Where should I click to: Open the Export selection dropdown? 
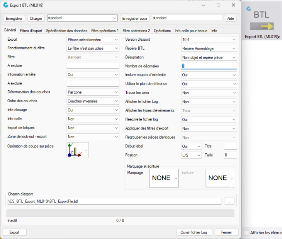tap(93, 40)
